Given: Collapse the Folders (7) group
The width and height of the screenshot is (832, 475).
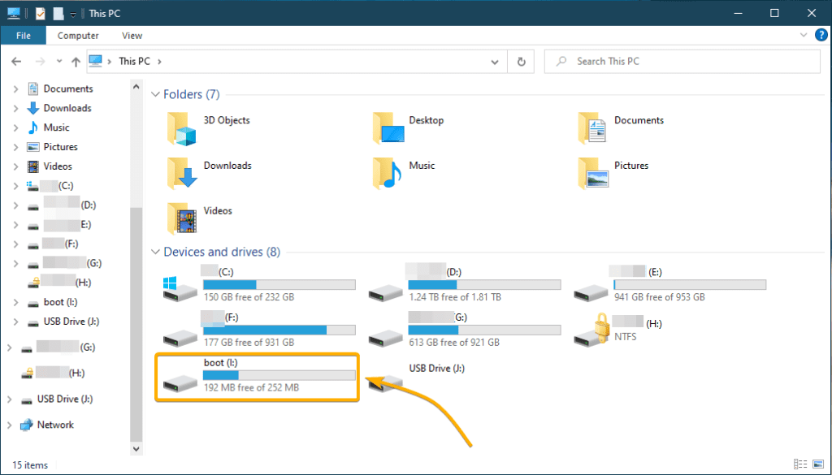Looking at the screenshot, I should click(x=155, y=94).
